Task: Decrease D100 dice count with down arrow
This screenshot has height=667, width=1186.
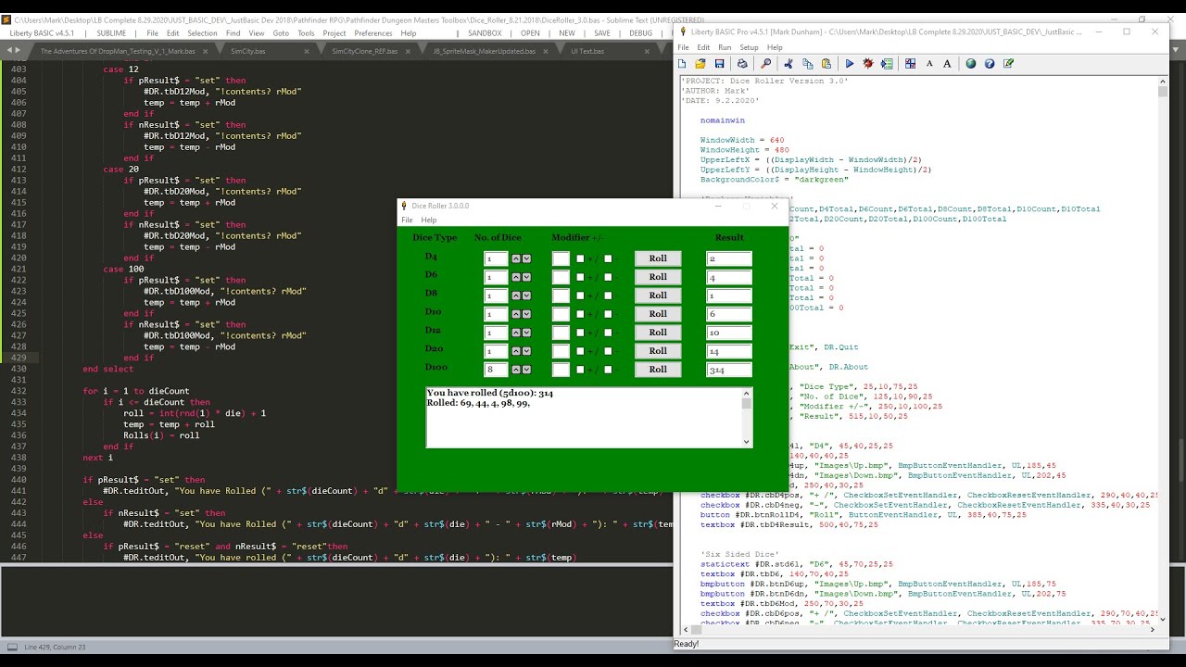Action: (x=526, y=371)
